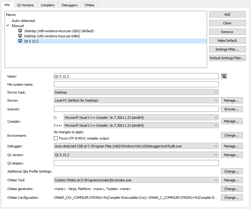The width and height of the screenshot is (251, 209).
Task: Select the Auto-detected group
Action: coord(23,21)
